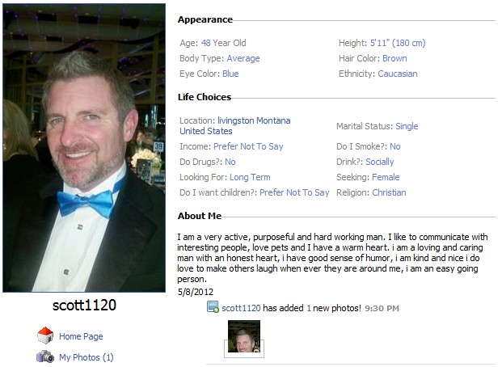502x367 pixels.
Task: Click the Brown hair color link
Action: pos(394,58)
